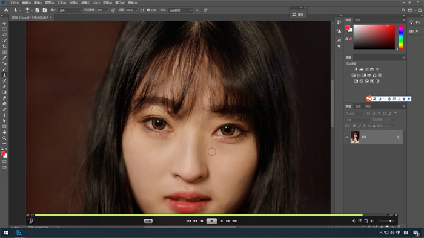Toggle Quick Mask mode

click(x=4, y=162)
